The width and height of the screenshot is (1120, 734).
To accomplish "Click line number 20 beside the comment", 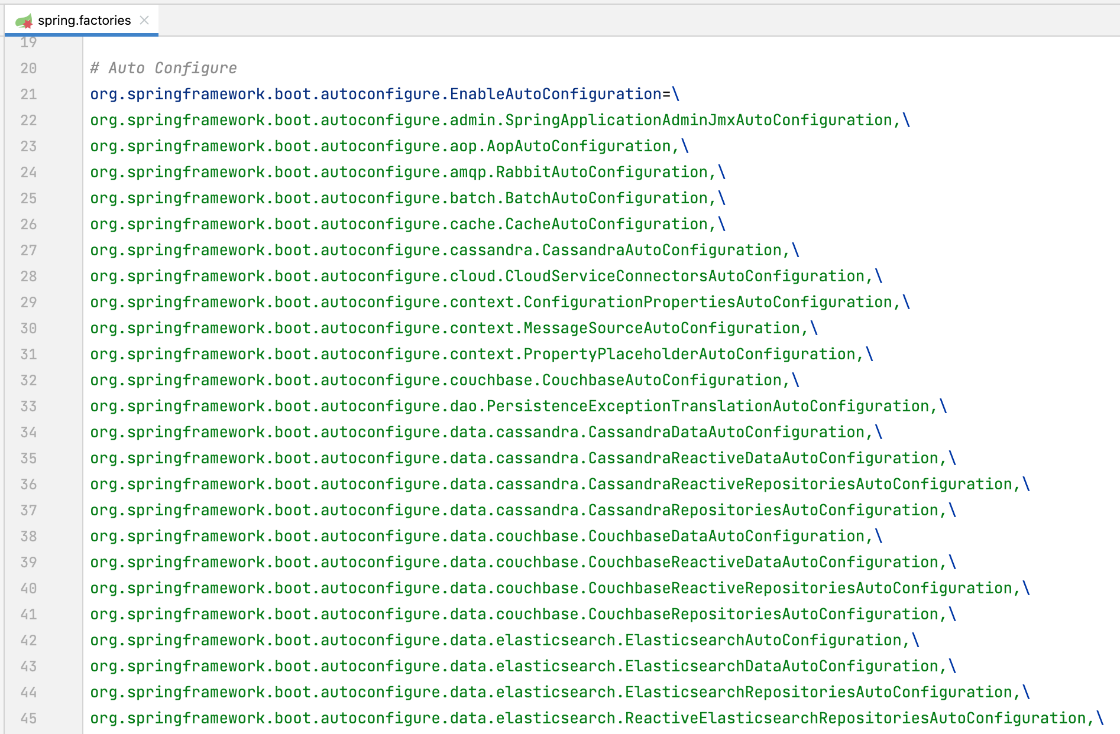I will tap(28, 69).
